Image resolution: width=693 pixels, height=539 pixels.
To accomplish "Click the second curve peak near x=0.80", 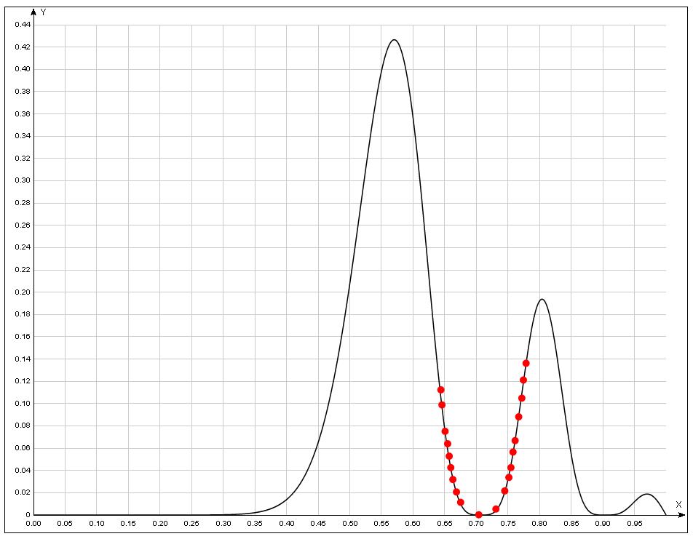I will click(542, 299).
